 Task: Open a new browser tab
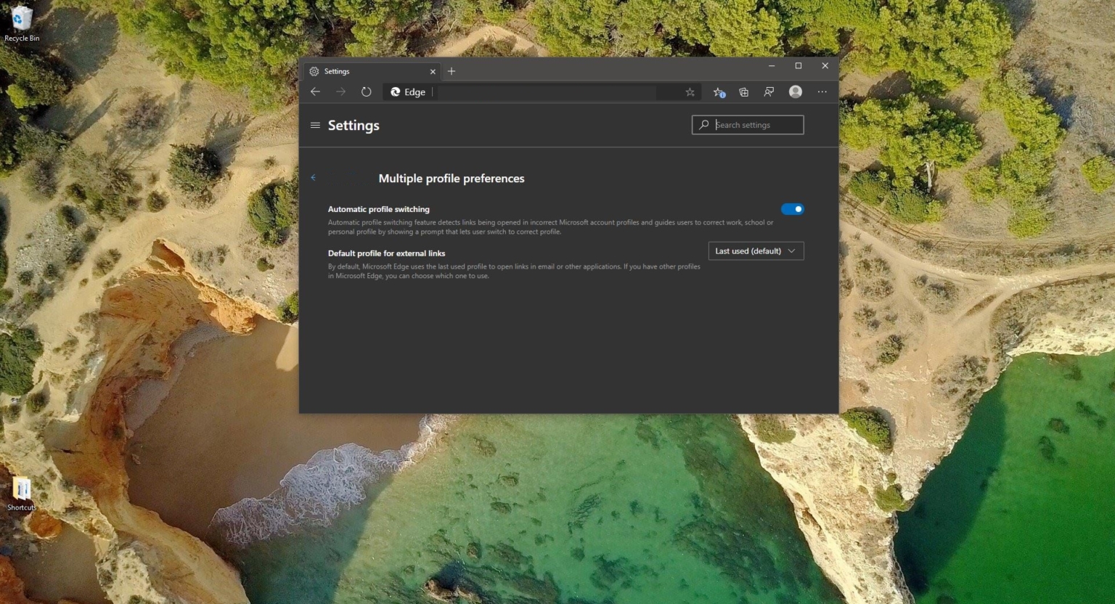pos(452,71)
